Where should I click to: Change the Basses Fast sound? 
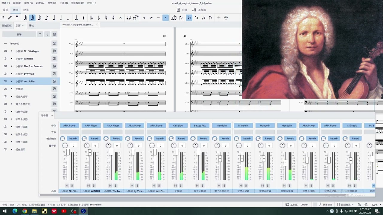[200, 126]
